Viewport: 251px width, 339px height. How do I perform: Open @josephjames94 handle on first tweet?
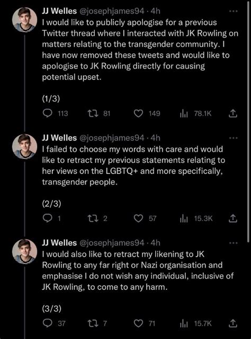(x=112, y=11)
